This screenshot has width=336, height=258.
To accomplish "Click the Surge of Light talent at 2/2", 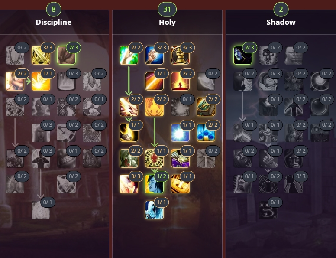I will pos(180,81).
